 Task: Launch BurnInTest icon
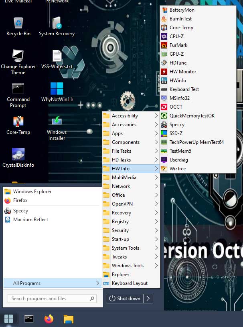pyautogui.click(x=164, y=19)
